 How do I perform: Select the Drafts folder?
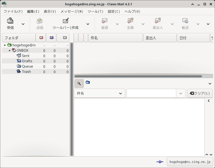(36, 61)
